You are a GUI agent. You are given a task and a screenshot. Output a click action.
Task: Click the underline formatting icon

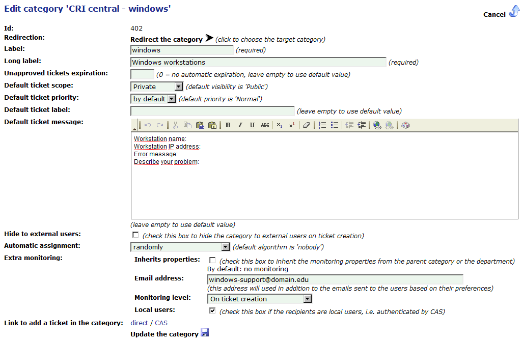(x=252, y=125)
